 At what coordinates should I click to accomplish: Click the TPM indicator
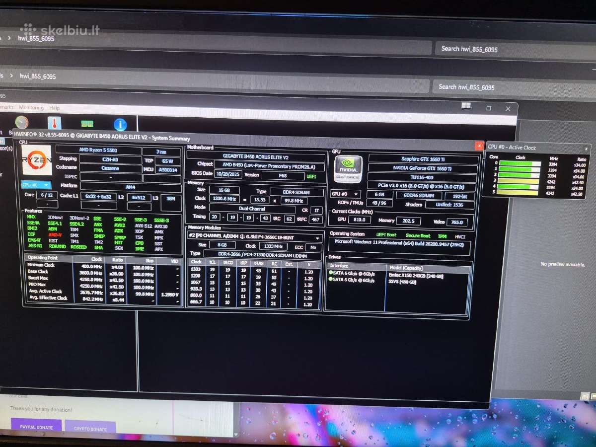click(442, 236)
